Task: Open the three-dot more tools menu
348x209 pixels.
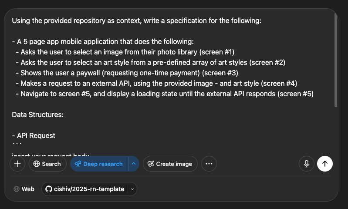Action: point(209,164)
